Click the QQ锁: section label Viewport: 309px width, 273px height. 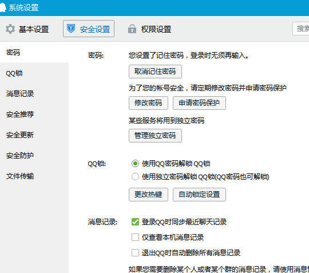click(97, 164)
